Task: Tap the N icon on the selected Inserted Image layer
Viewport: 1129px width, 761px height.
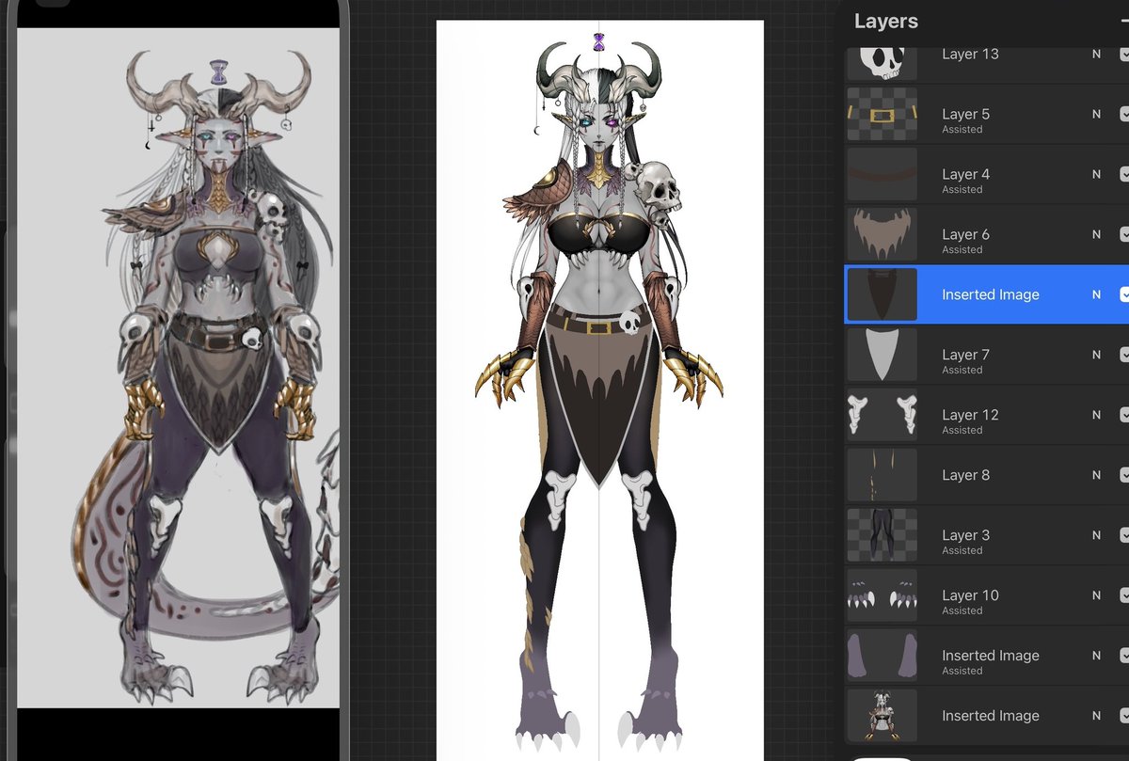Action: click(x=1097, y=294)
